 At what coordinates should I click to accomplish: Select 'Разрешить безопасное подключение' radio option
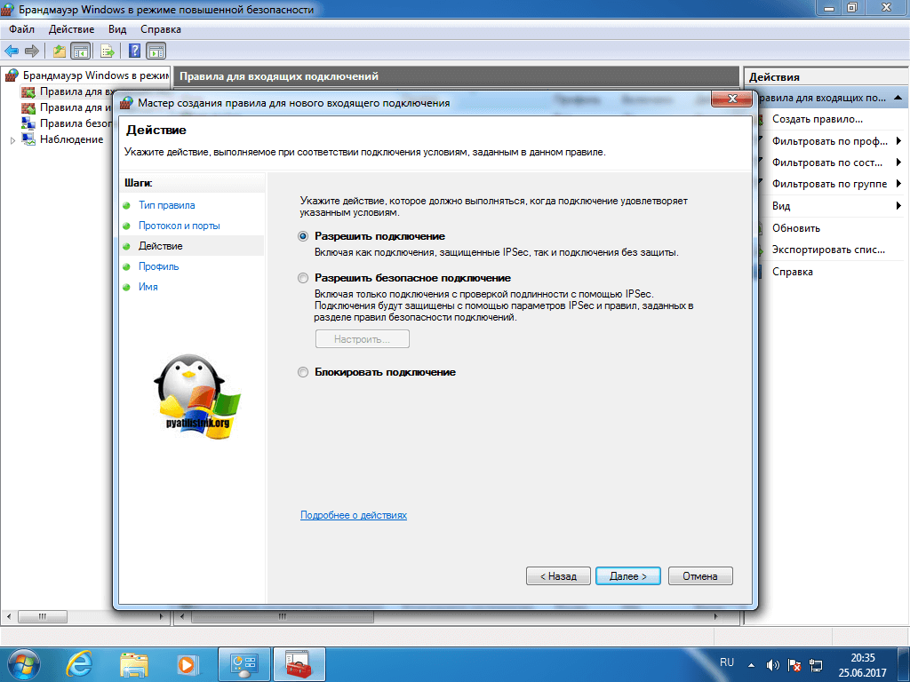pyautogui.click(x=304, y=278)
